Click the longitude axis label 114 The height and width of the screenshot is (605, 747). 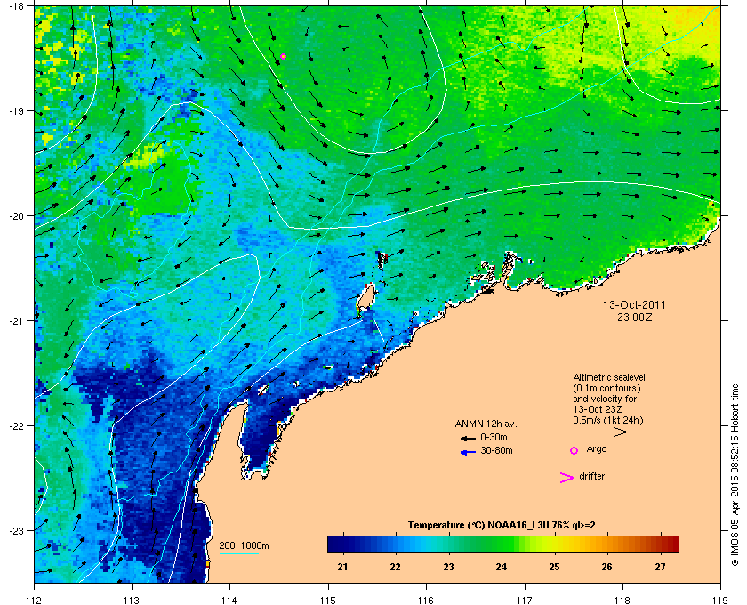coord(229,601)
